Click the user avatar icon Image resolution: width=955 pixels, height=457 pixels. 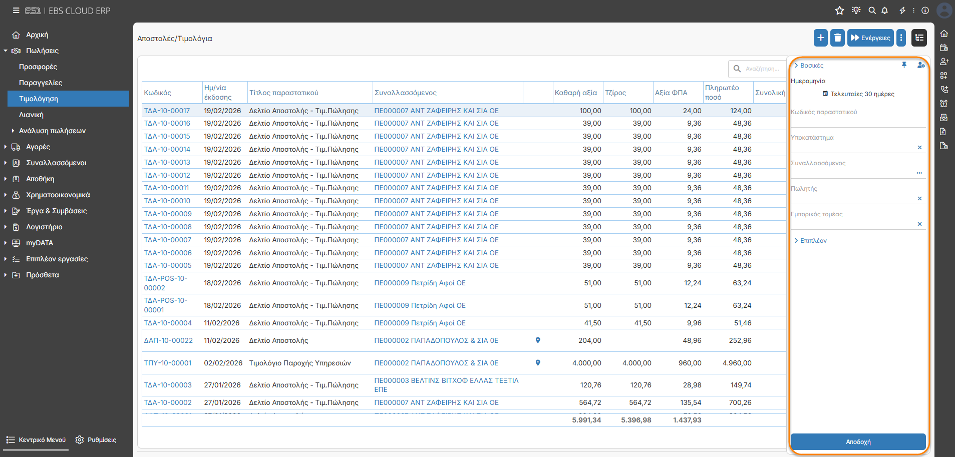click(944, 11)
